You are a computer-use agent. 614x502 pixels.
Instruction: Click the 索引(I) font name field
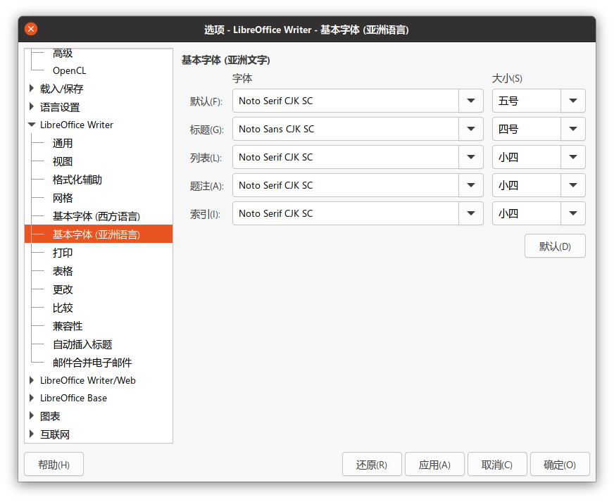click(346, 213)
